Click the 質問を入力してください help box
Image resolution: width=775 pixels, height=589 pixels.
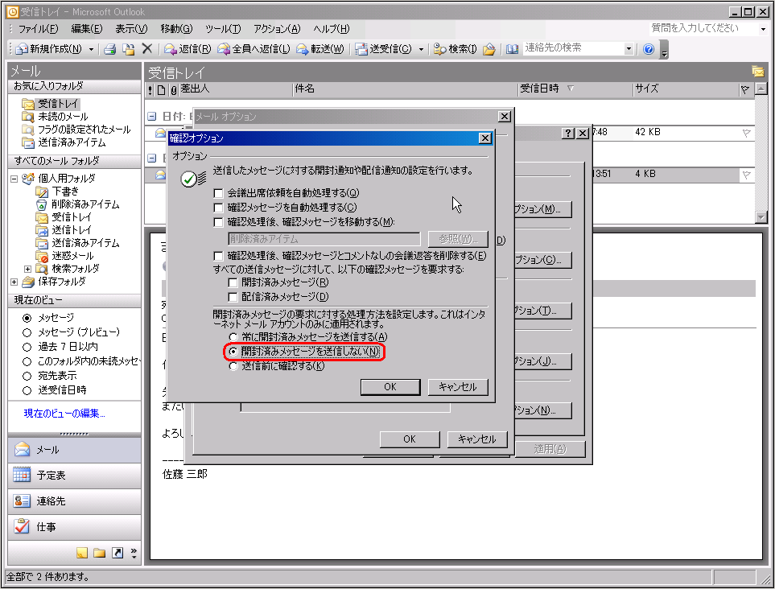(704, 28)
